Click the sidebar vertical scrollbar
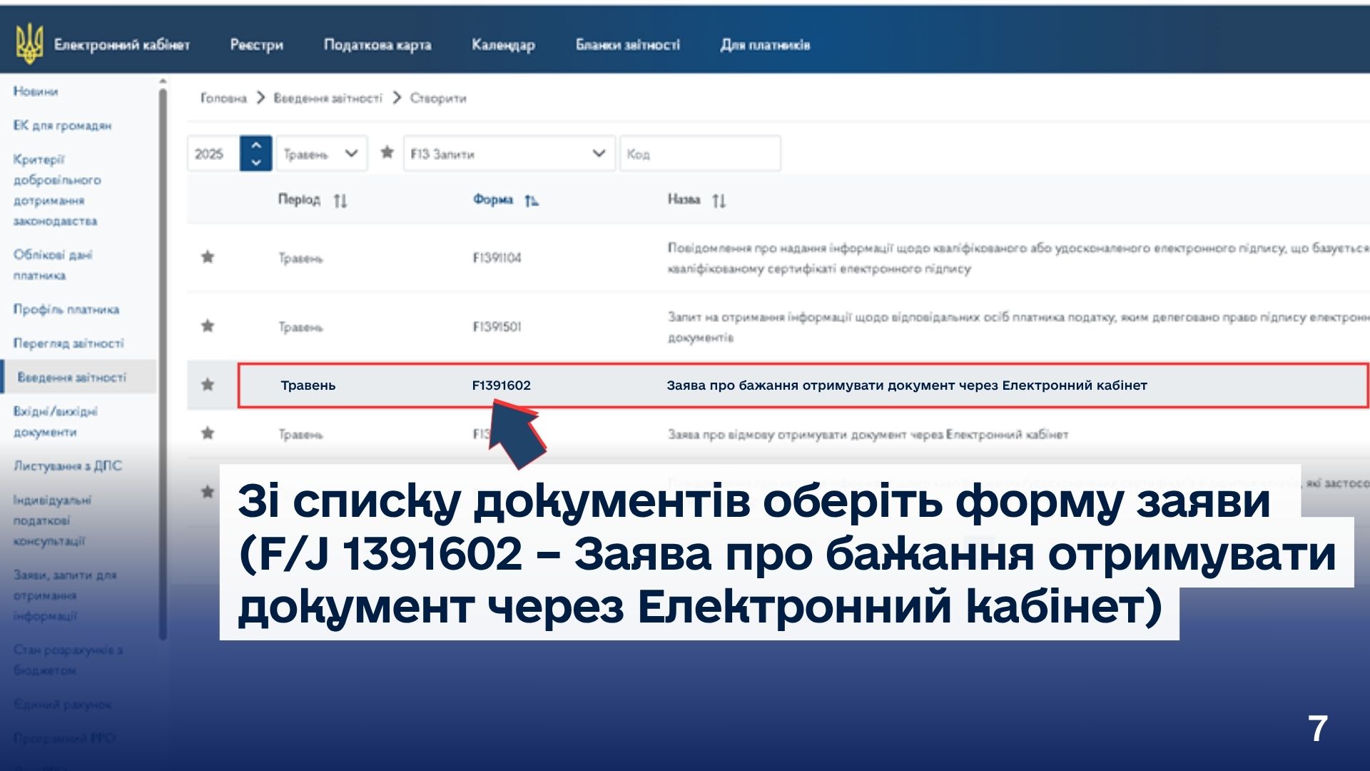 163,364
